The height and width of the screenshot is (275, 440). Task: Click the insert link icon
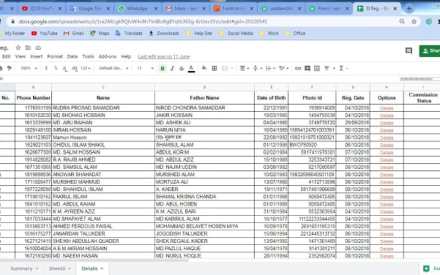298,68
